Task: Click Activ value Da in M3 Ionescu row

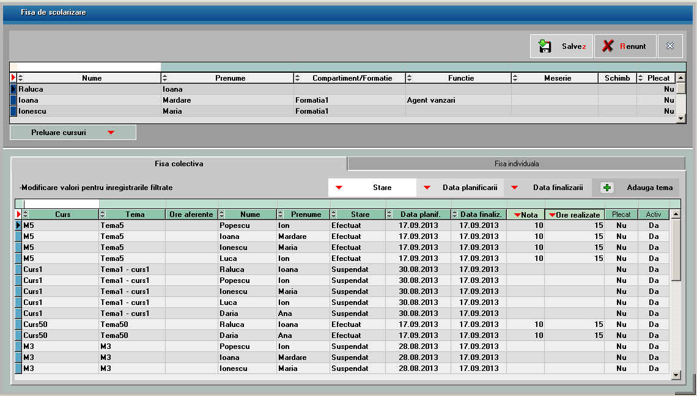Action: point(654,369)
